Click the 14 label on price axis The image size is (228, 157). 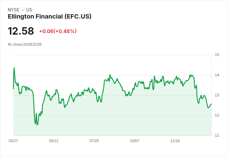tap(217, 75)
